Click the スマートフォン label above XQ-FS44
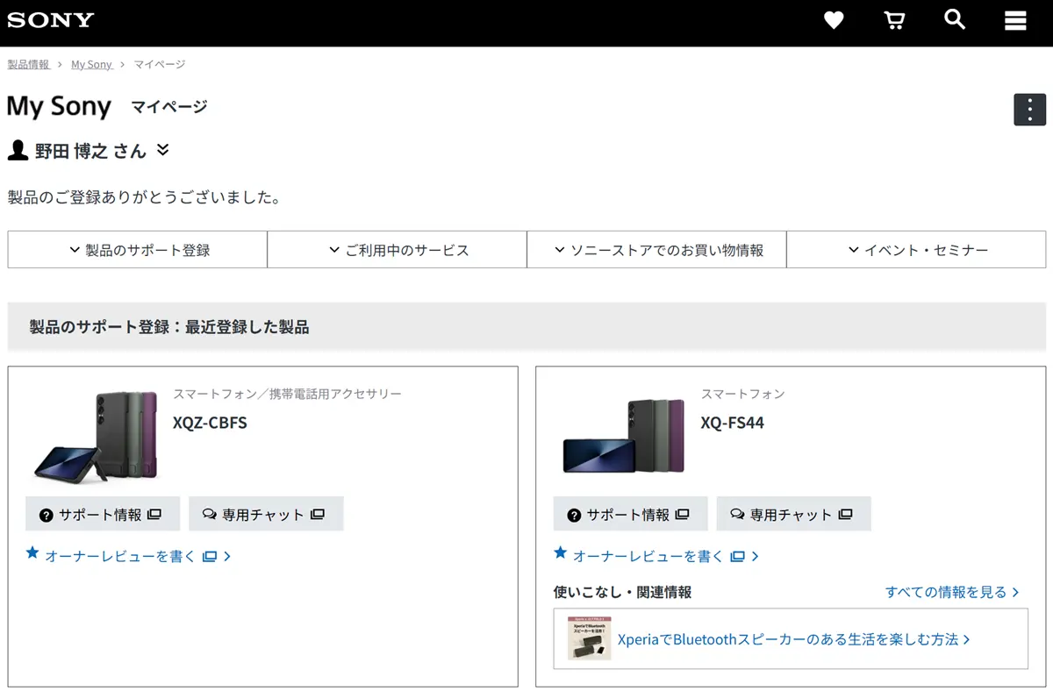This screenshot has height=691, width=1053. click(x=742, y=394)
